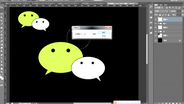The height and width of the screenshot is (104, 184).
Task: Click the 背景 layer thumbnail
Action: point(160,41)
